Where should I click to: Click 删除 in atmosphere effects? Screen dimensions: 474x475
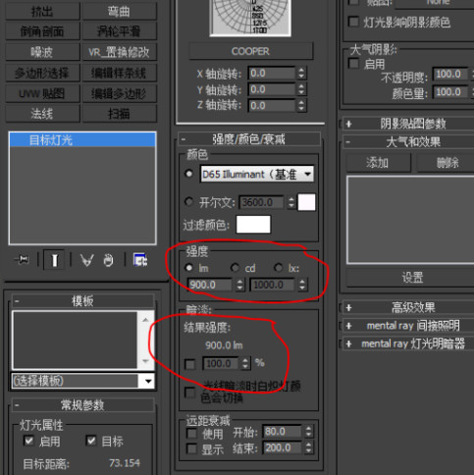point(447,162)
